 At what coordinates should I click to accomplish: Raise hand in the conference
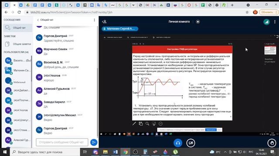tap(272, 143)
